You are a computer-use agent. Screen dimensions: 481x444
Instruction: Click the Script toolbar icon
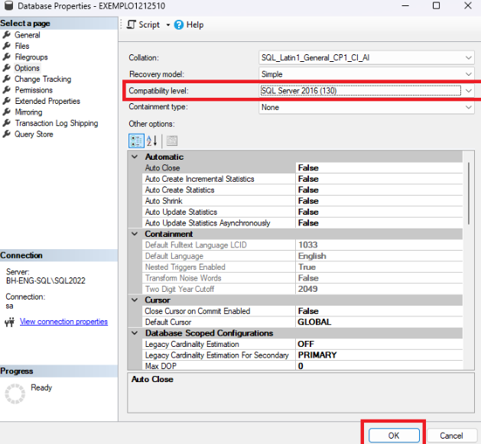click(132, 24)
